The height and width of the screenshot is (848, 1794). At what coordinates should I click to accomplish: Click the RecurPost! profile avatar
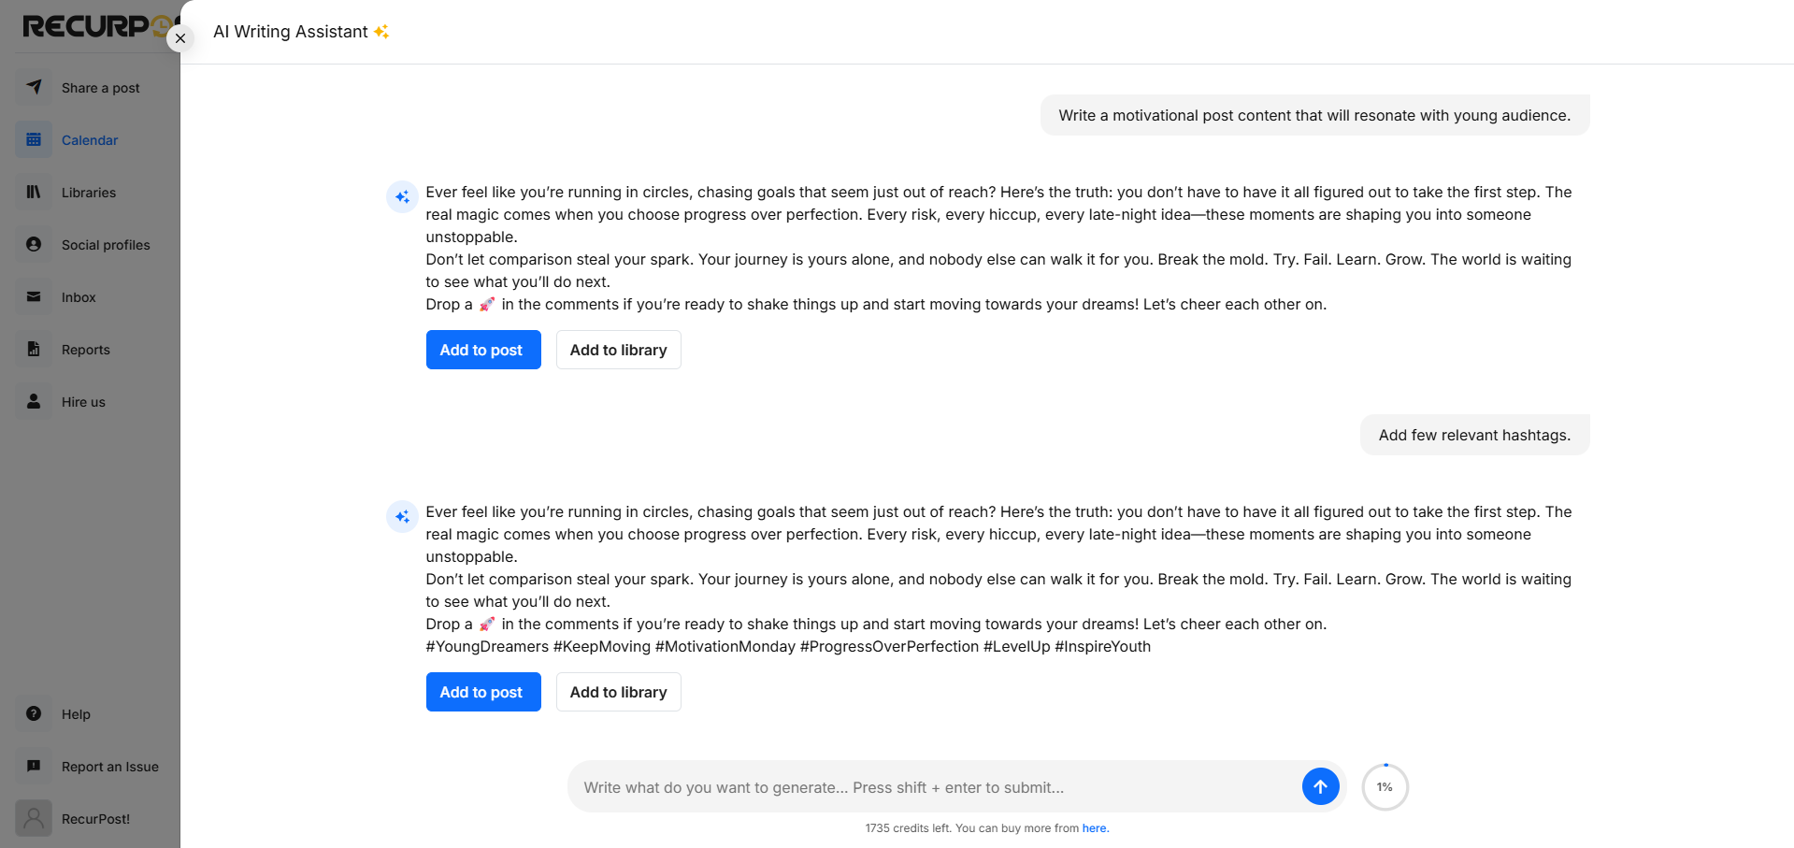[34, 818]
